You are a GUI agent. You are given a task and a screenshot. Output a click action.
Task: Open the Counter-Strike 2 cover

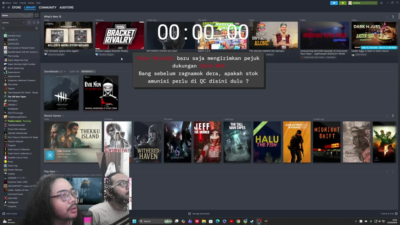click(x=297, y=142)
